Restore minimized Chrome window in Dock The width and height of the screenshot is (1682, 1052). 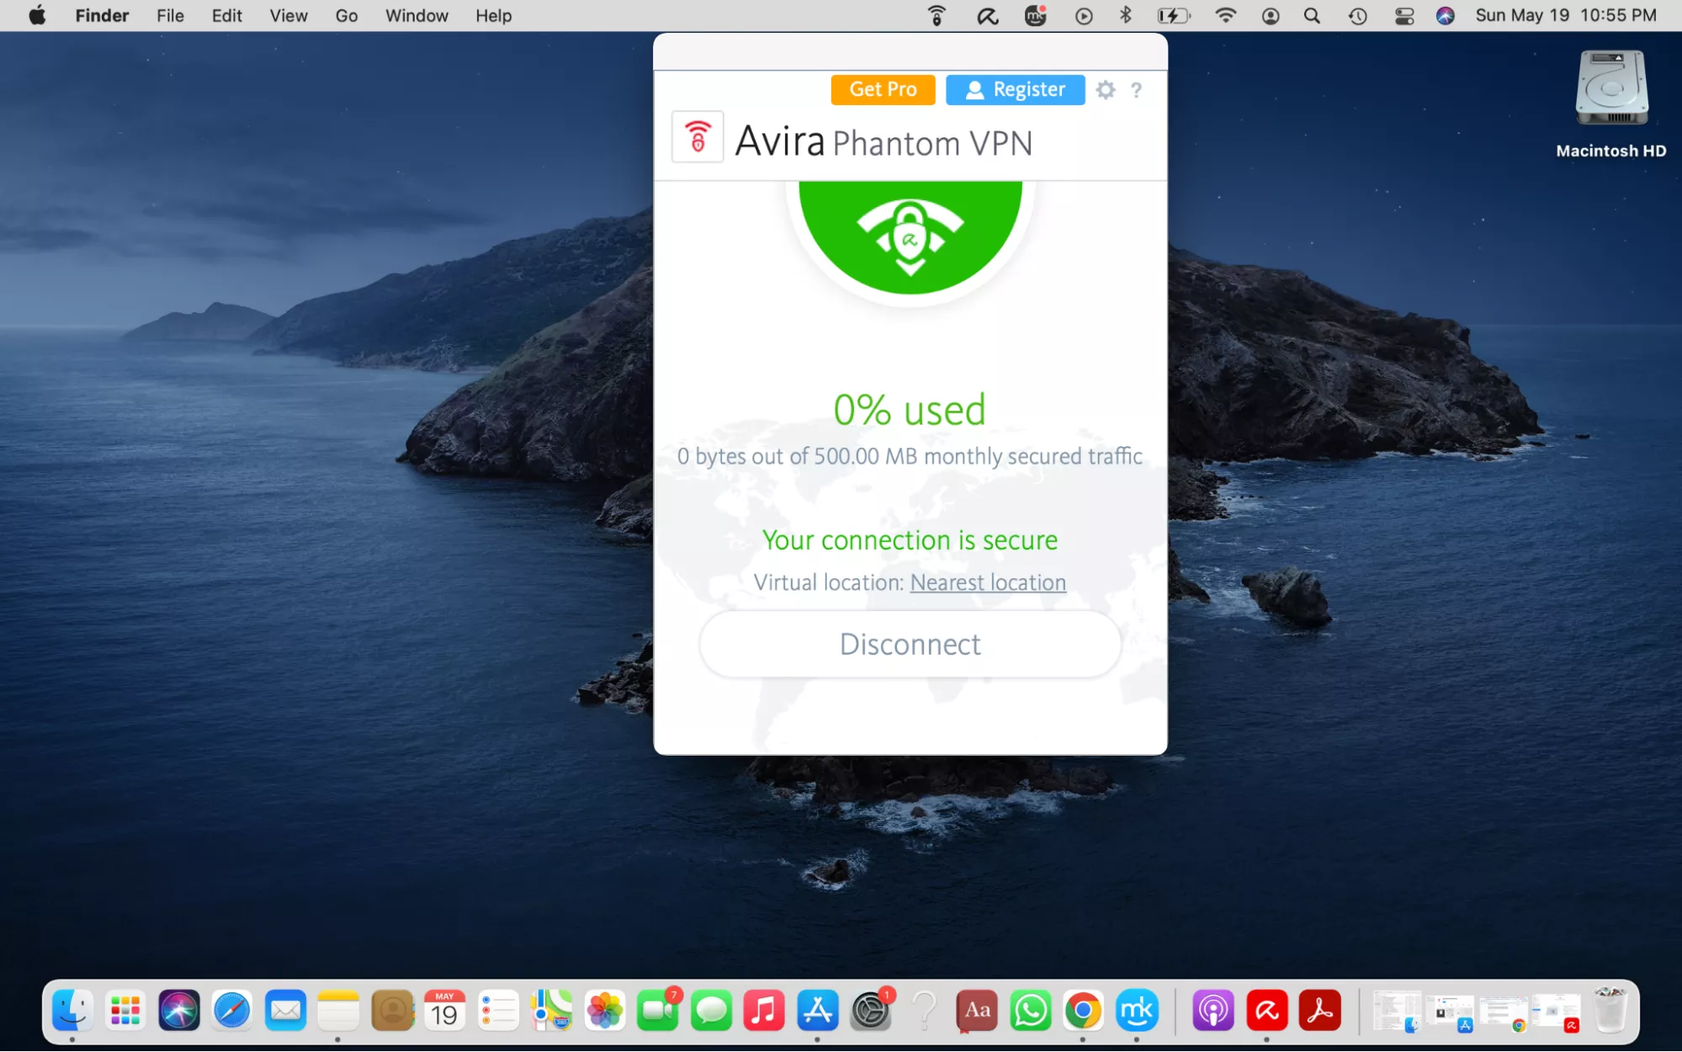click(1504, 1012)
